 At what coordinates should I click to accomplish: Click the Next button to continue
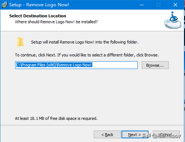[x=135, y=135]
